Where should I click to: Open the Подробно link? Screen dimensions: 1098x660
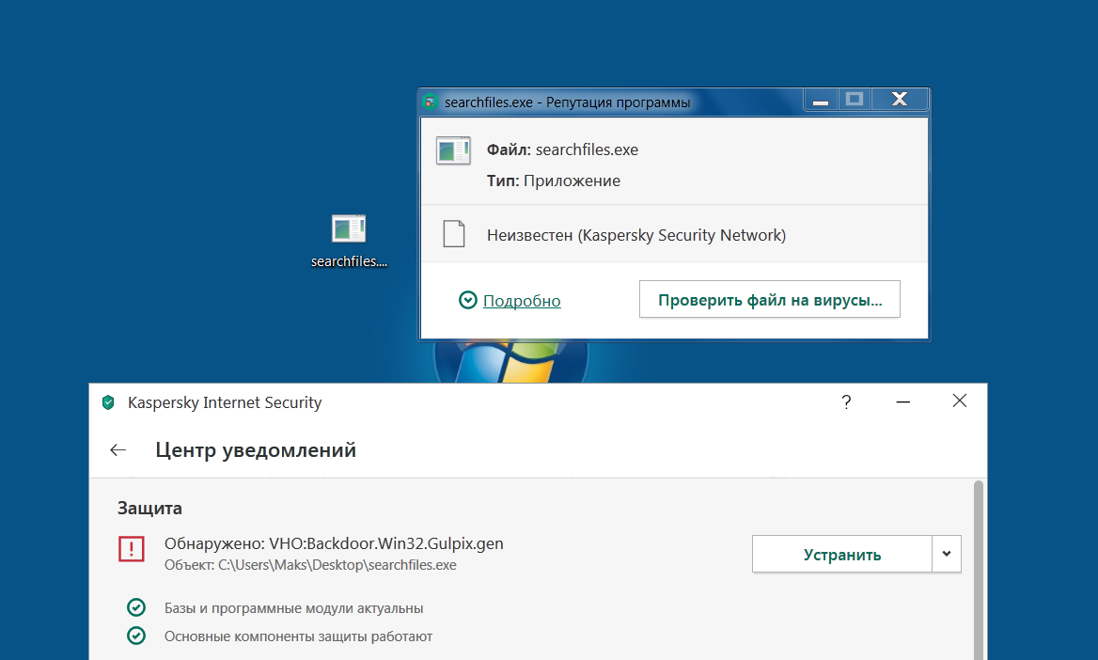[x=522, y=301]
